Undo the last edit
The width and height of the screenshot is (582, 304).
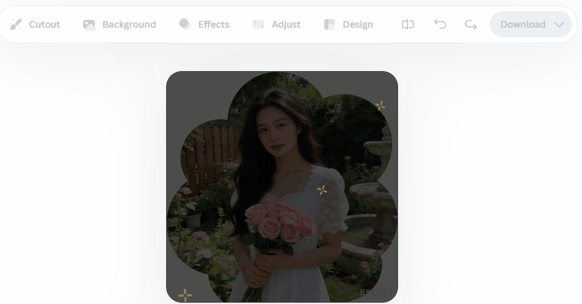(440, 24)
